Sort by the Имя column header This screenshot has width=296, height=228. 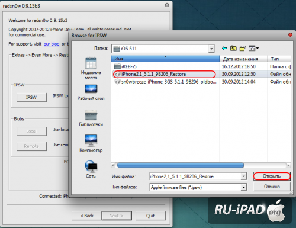[x=165, y=59]
